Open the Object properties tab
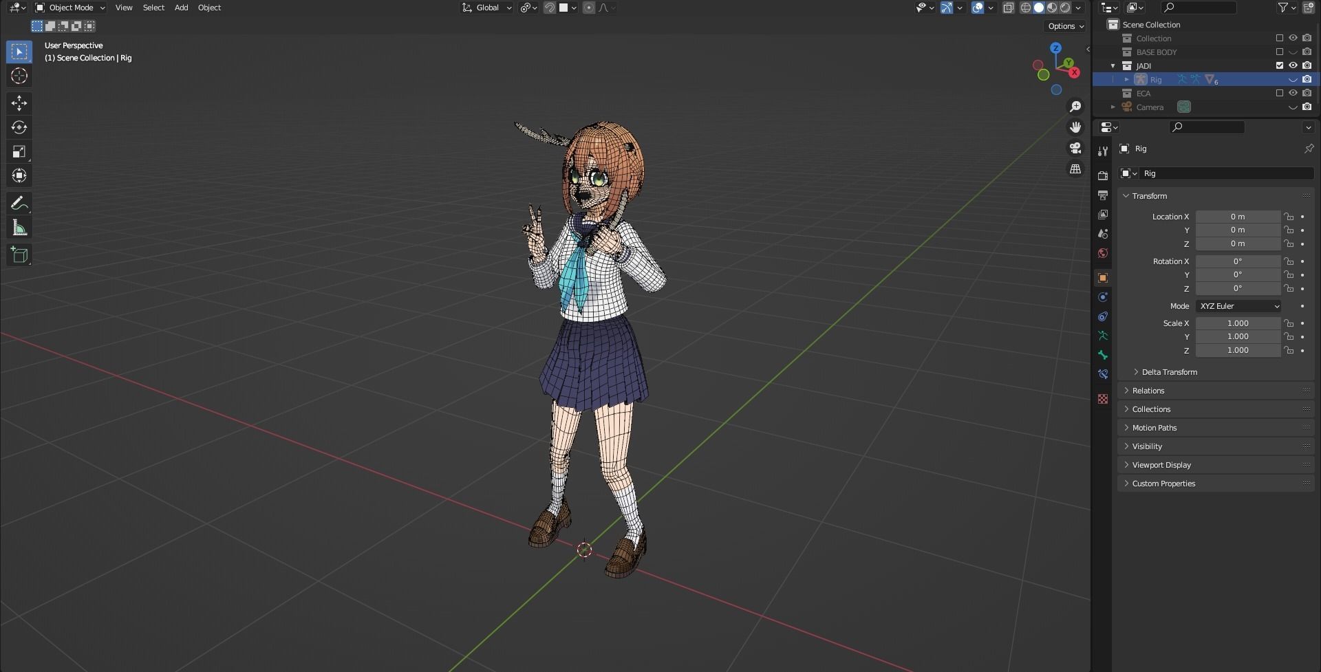Image resolution: width=1321 pixels, height=672 pixels. tap(1103, 278)
